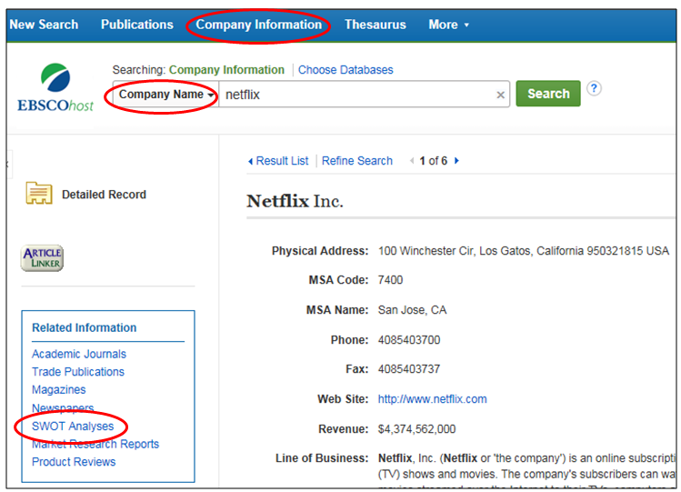681x492 pixels.
Task: Open Magazines related link
Action: 58,389
